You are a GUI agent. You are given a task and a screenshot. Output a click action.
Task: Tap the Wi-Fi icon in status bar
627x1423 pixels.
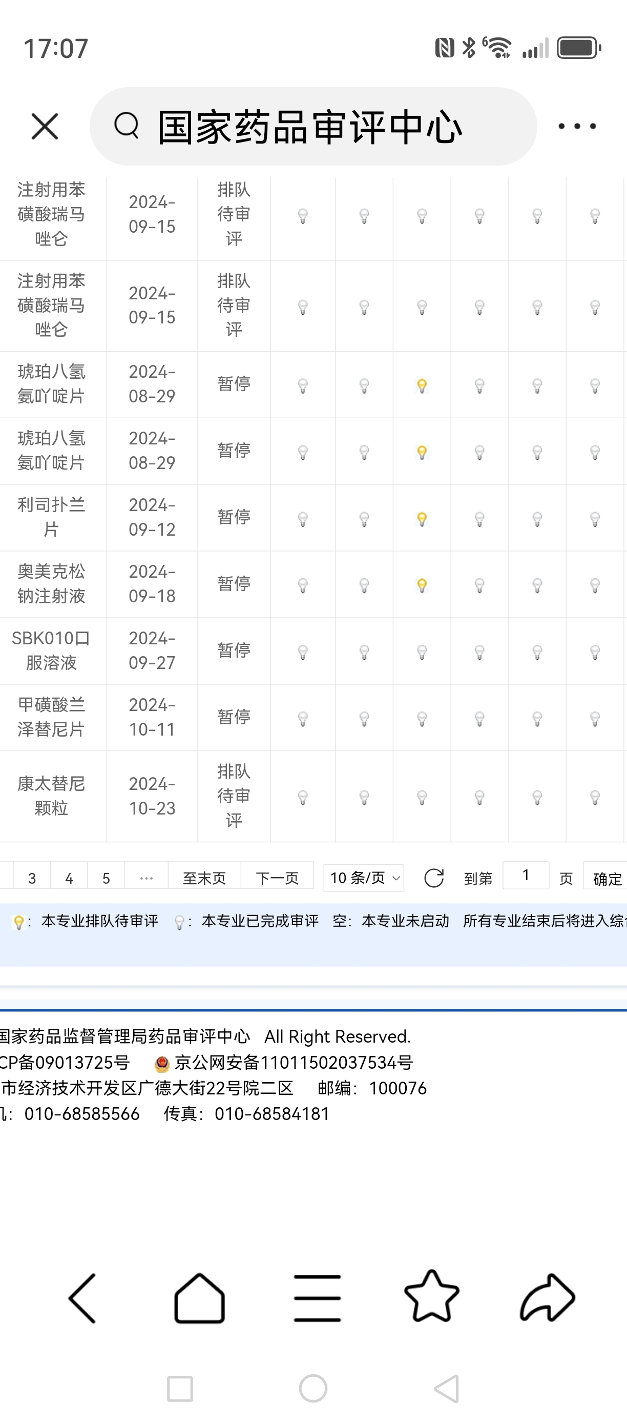(x=498, y=48)
